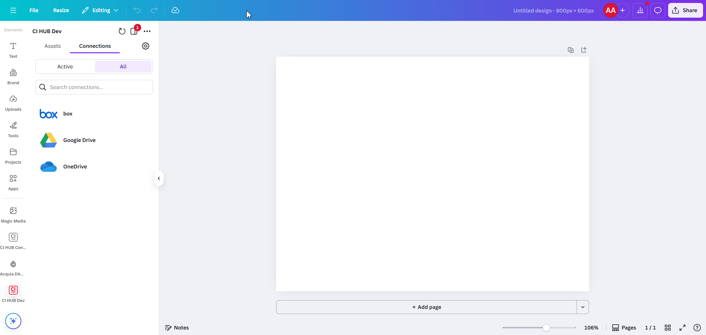Open CI HUB connection settings gear
Image resolution: width=706 pixels, height=335 pixels.
pos(146,46)
